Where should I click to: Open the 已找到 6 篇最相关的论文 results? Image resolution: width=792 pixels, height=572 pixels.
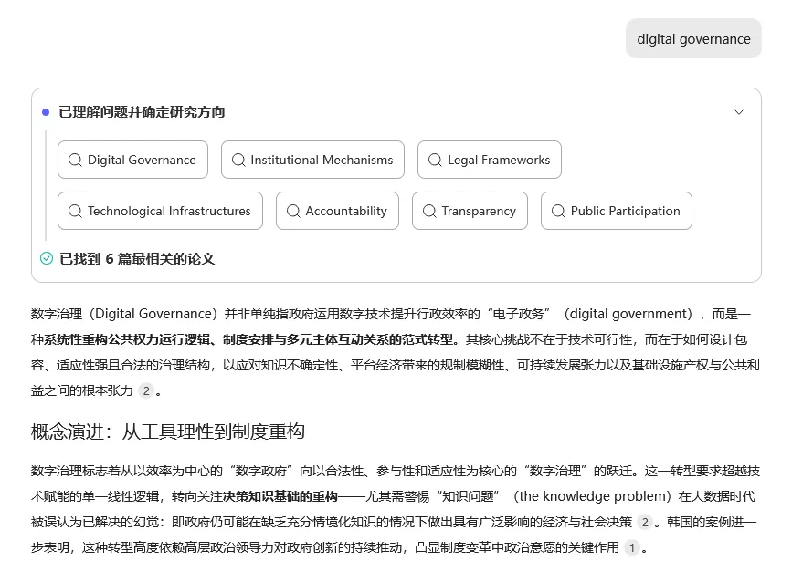[x=137, y=258]
